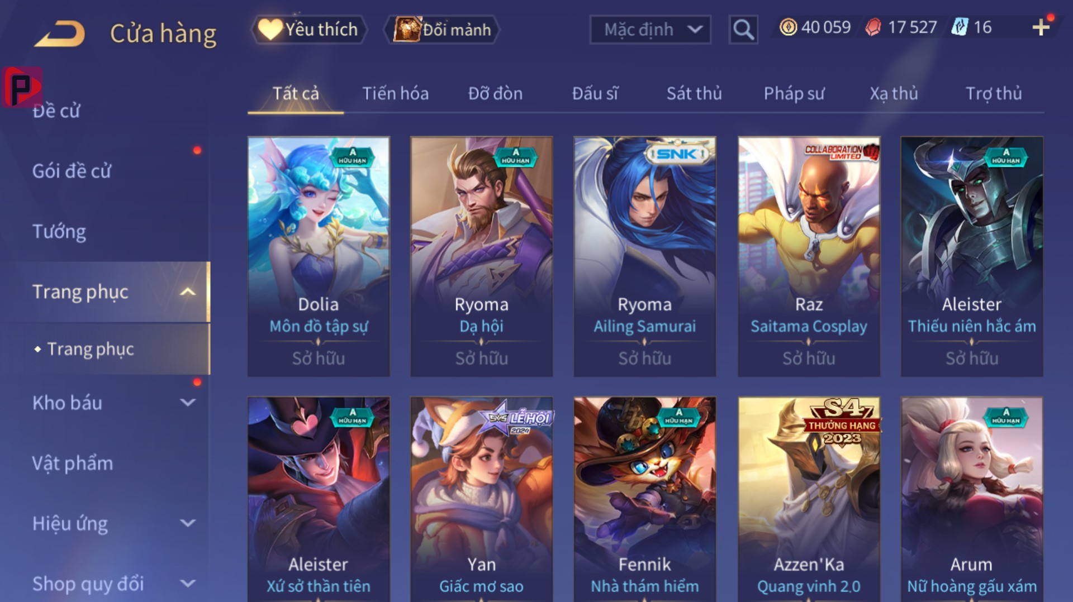Open Đổi mảnh chest button

(441, 29)
